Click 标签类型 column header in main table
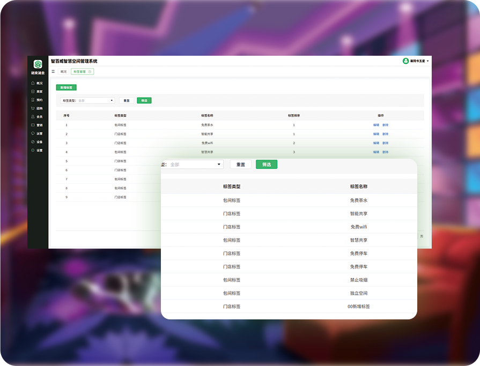Viewport: 480px width, 366px height. pos(120,116)
